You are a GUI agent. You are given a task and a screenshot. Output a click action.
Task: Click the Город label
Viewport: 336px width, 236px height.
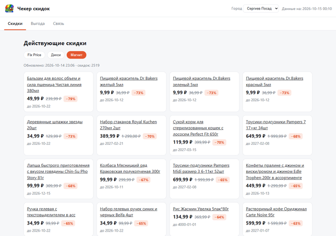237,9
